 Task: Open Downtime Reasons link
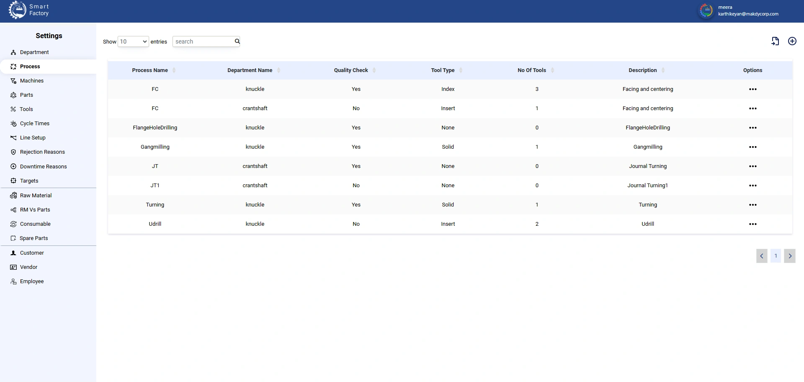[x=44, y=167]
